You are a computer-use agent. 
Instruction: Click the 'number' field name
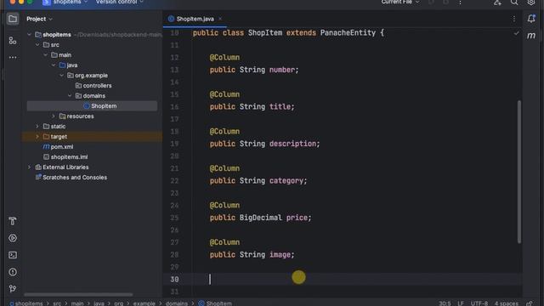point(282,70)
